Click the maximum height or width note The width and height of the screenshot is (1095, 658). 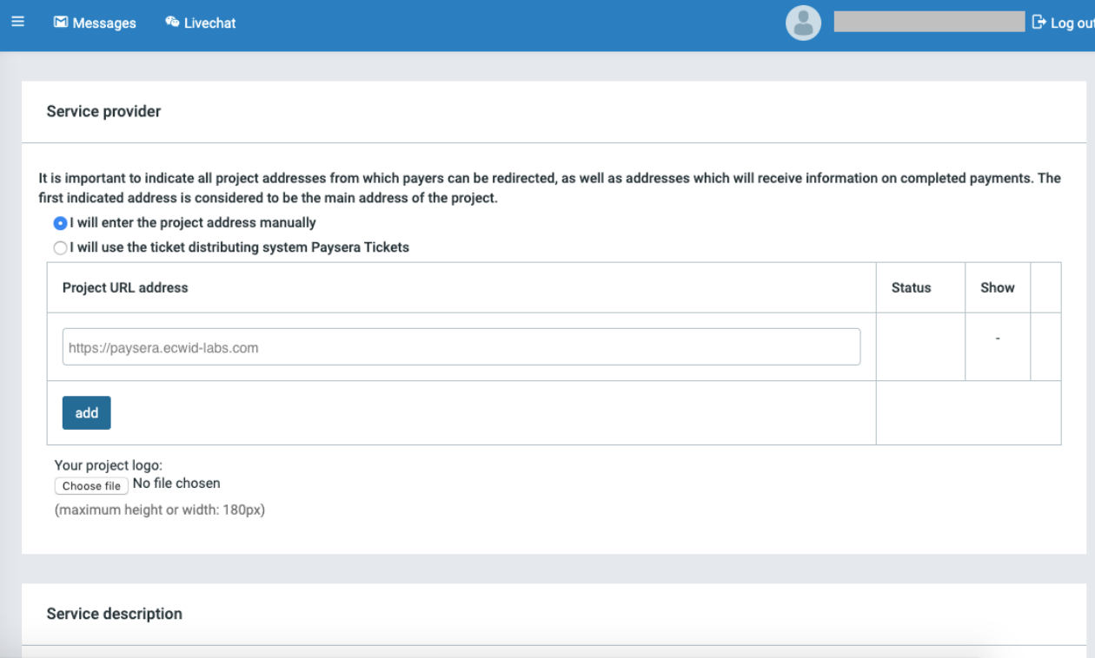[160, 510]
